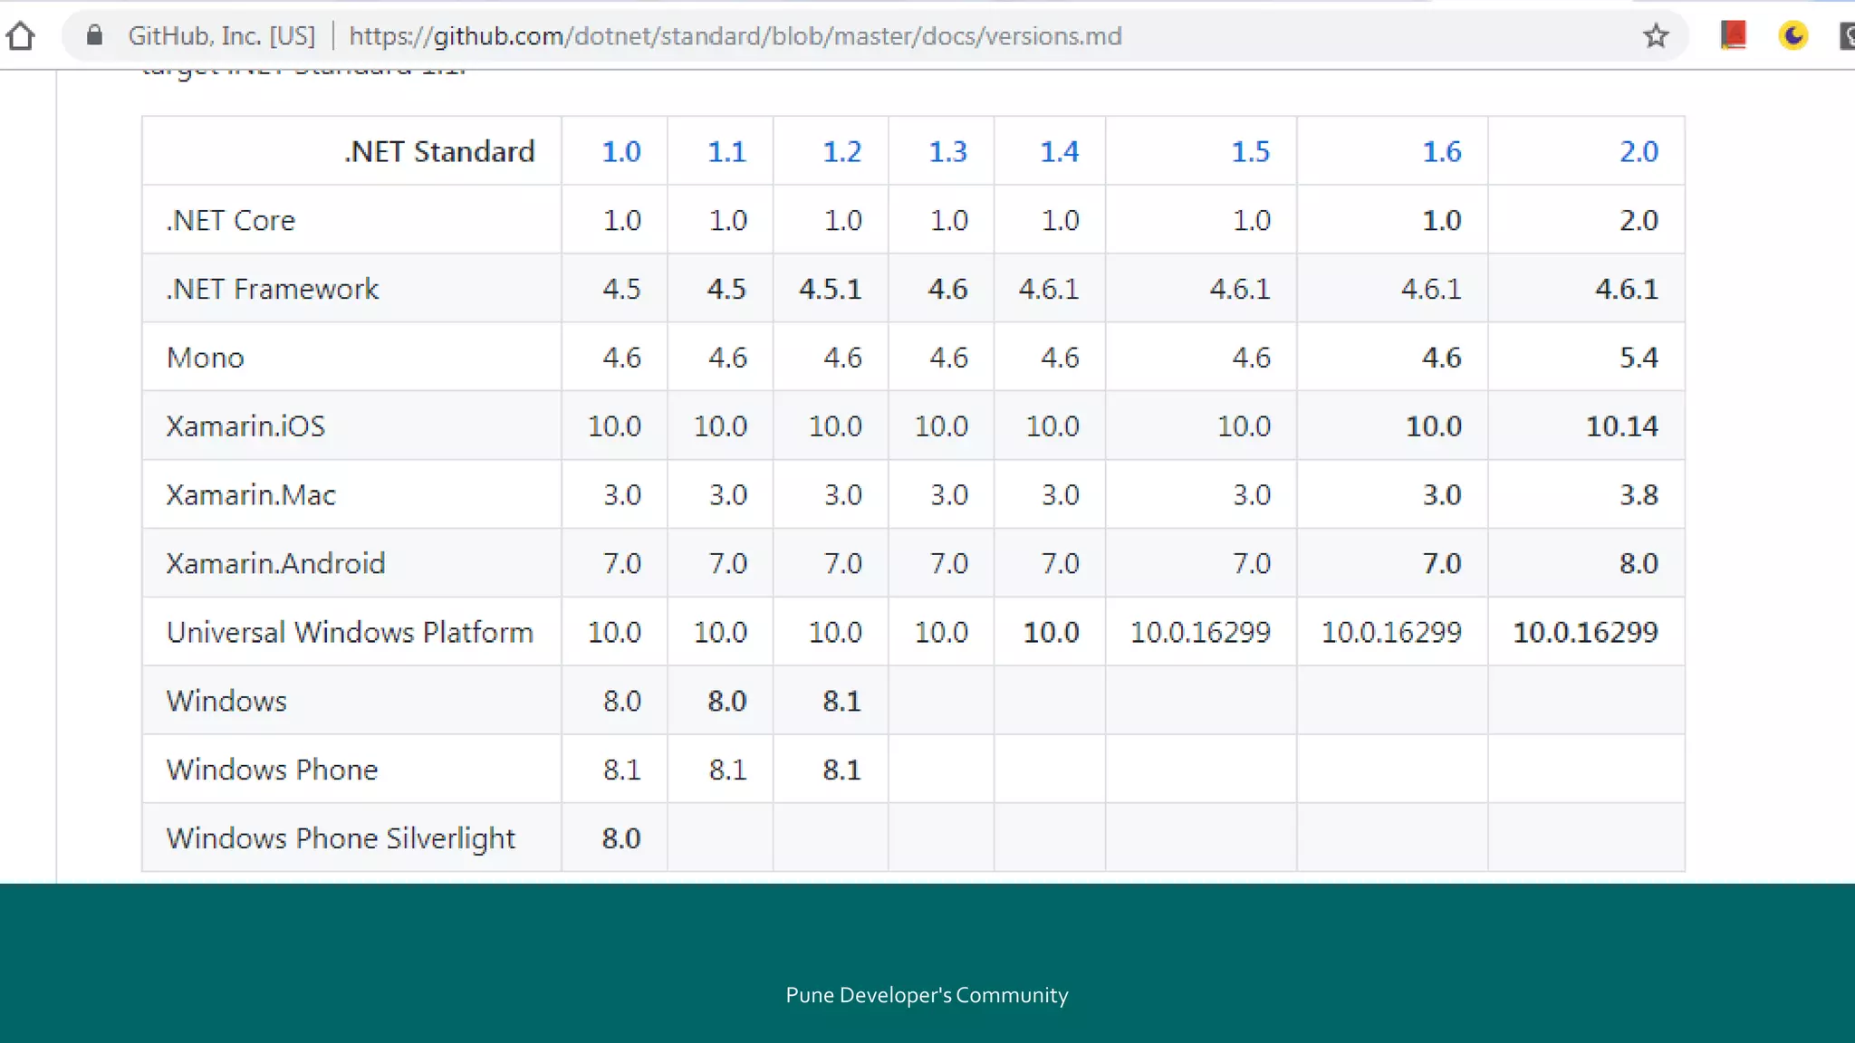Open .NET Standard 1.6 link
This screenshot has width=1855, height=1043.
tap(1442, 151)
